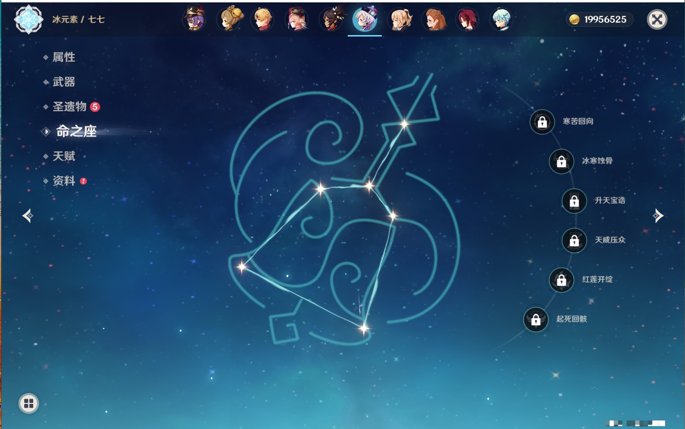The height and width of the screenshot is (429, 685).
Task: Open the locked 寒苦回向 constellation
Action: click(542, 122)
